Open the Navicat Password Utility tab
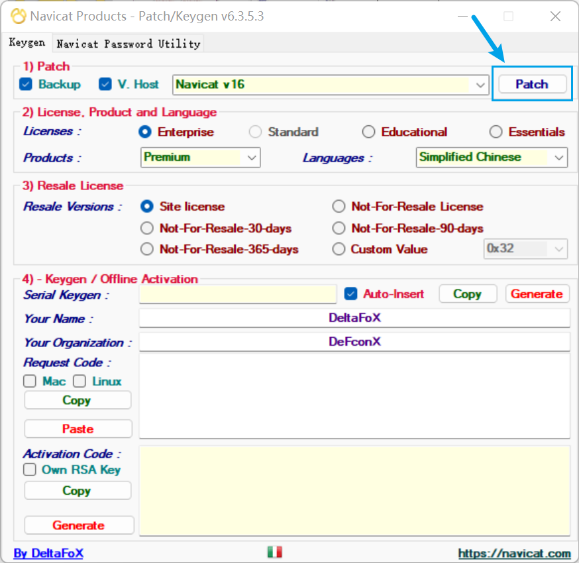Screen dimensions: 579x563 [x=128, y=44]
